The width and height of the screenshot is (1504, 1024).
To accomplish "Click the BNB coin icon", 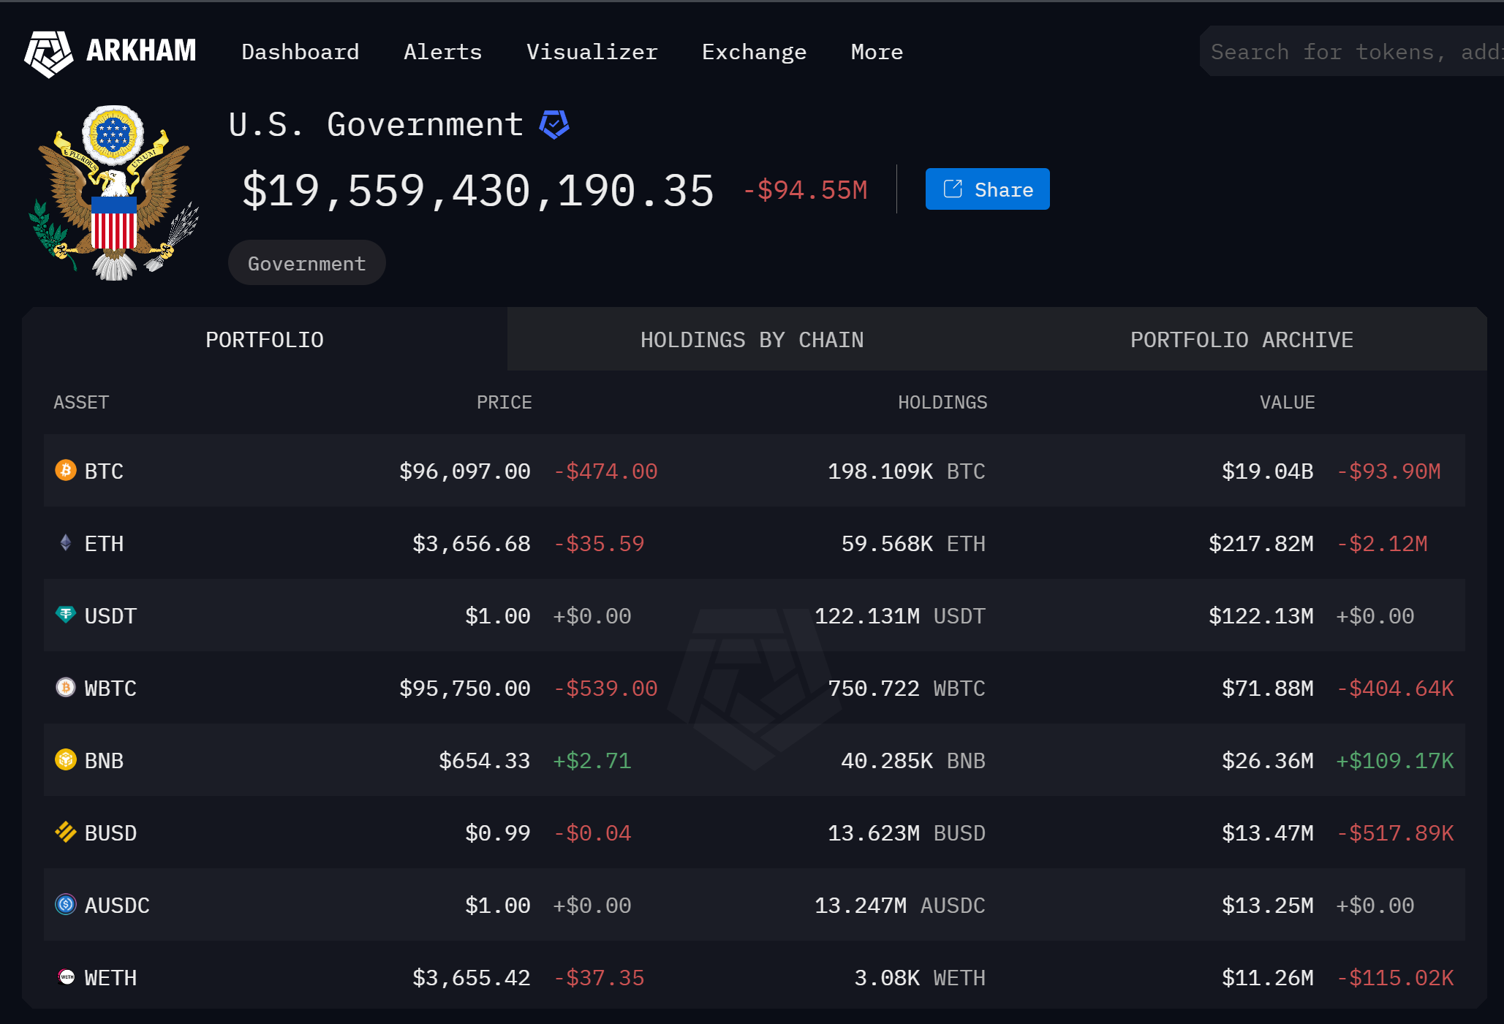I will 66,759.
